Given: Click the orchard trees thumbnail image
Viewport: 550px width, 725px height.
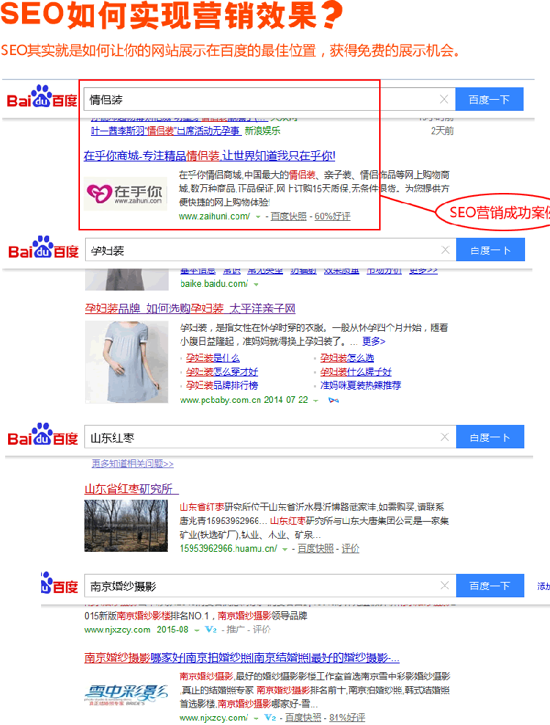Looking at the screenshot, I should [126, 526].
